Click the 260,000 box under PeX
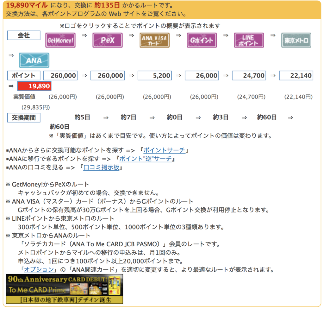 (108, 75)
